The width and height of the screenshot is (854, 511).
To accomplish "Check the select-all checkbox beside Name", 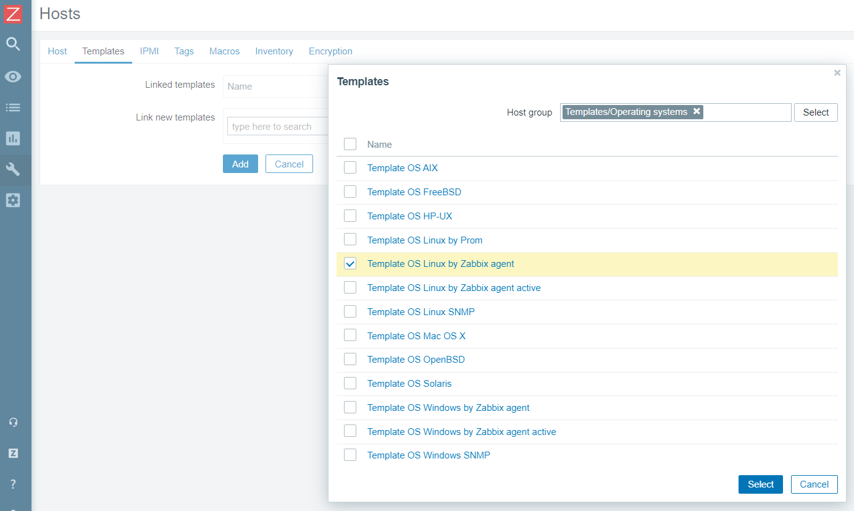I will [x=350, y=144].
